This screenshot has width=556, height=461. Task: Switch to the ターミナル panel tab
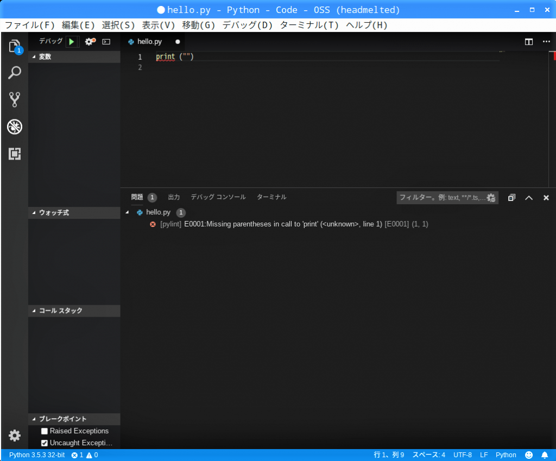[271, 197]
